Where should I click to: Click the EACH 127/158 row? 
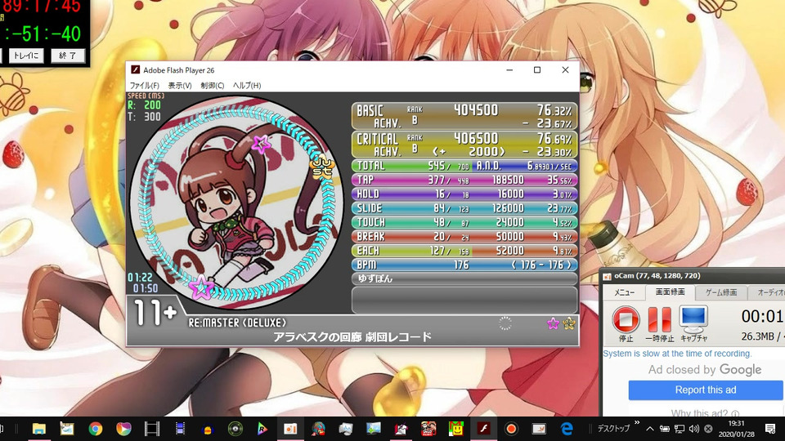464,251
